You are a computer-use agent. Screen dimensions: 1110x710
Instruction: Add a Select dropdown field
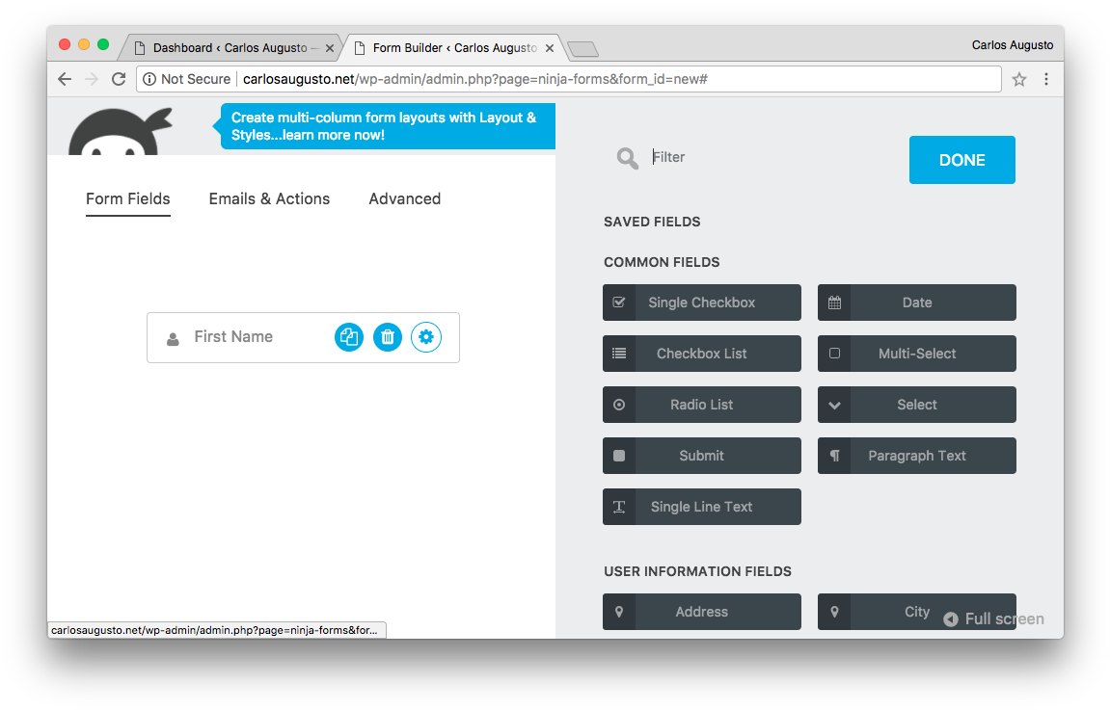point(916,405)
